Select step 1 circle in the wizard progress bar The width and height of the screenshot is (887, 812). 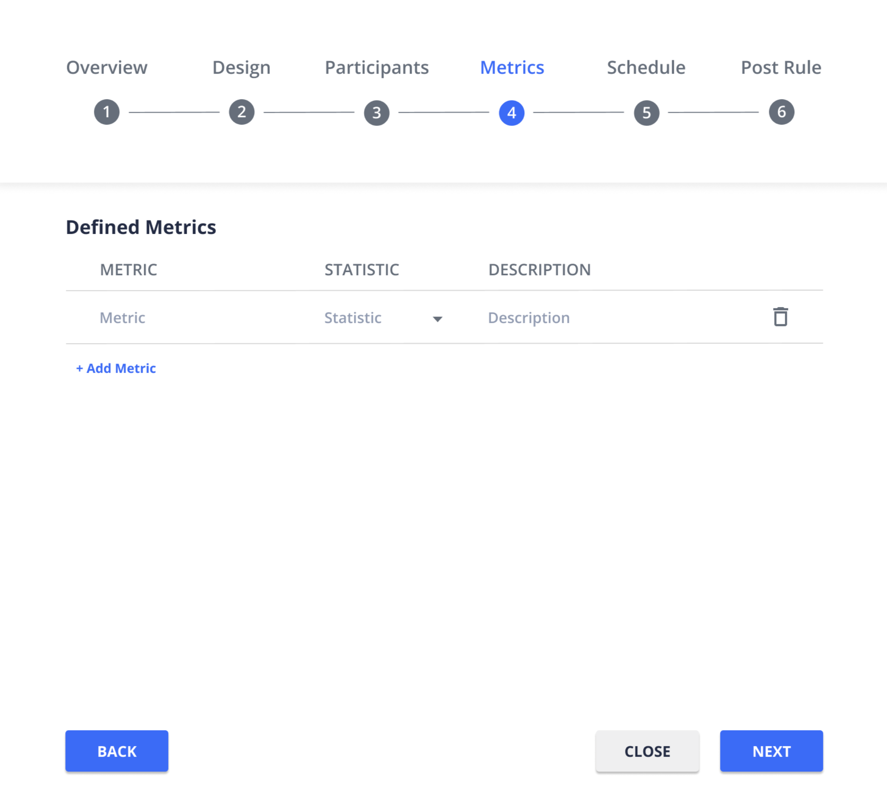[107, 112]
